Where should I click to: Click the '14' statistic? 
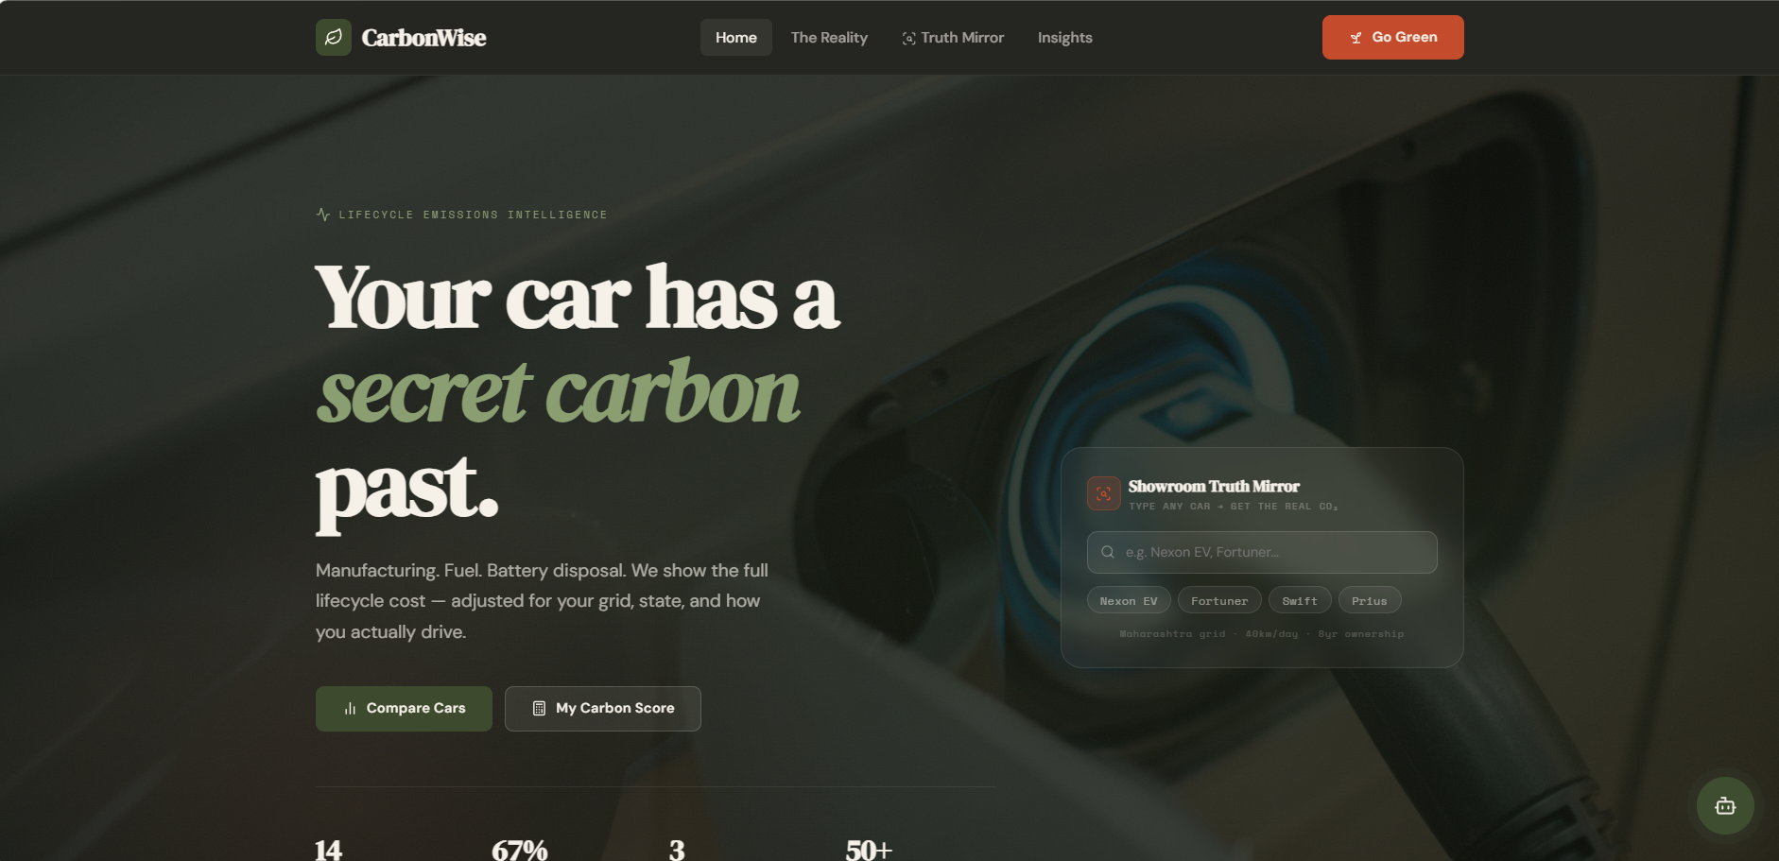pyautogui.click(x=328, y=850)
